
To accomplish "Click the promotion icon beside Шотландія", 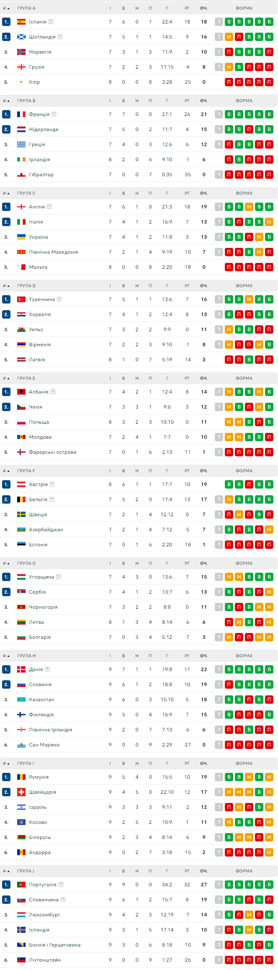I will click(x=60, y=37).
